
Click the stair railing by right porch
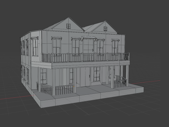[x=120, y=82]
